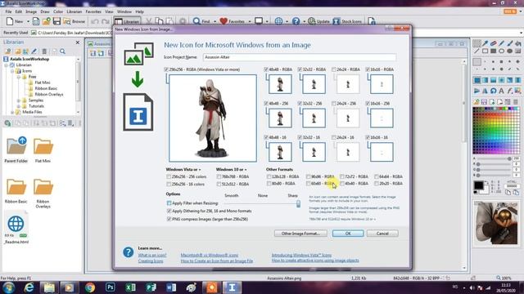This screenshot has height=294, width=524.
Task: Open the Librarian menu
Action: point(75,11)
